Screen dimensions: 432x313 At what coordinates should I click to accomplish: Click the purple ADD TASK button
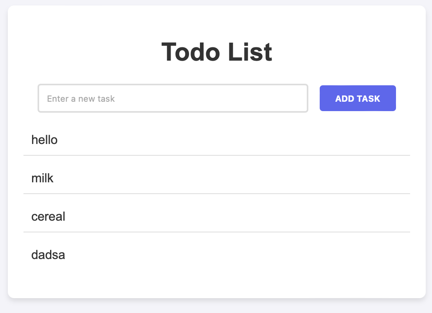pos(358,98)
